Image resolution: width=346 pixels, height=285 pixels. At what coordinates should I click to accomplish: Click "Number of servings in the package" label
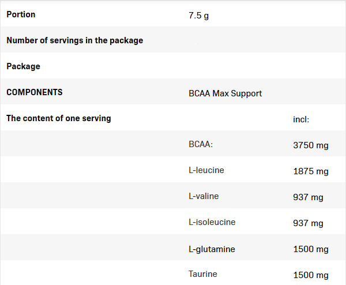pos(74,40)
